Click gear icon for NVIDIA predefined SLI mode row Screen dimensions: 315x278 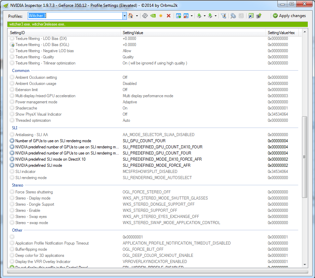[x=12, y=165]
